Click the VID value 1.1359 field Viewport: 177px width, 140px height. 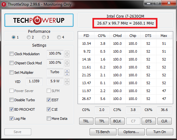coord(34,81)
